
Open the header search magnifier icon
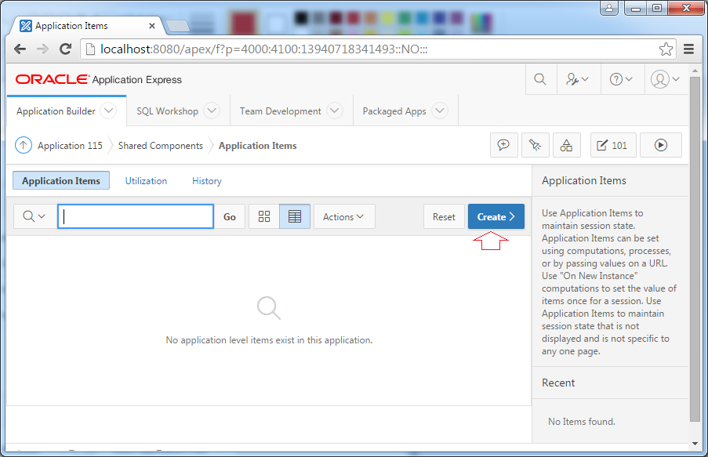click(540, 79)
